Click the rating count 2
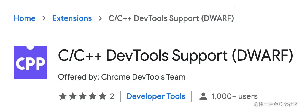The width and height of the screenshot is (302, 111). (112, 96)
